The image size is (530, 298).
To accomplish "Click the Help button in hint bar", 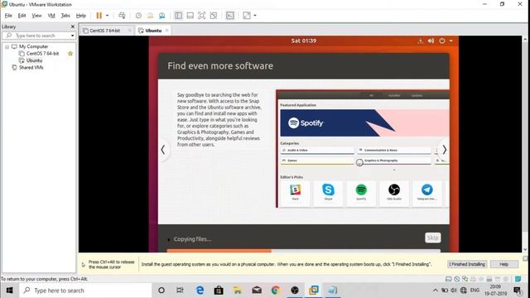I will 504,264.
